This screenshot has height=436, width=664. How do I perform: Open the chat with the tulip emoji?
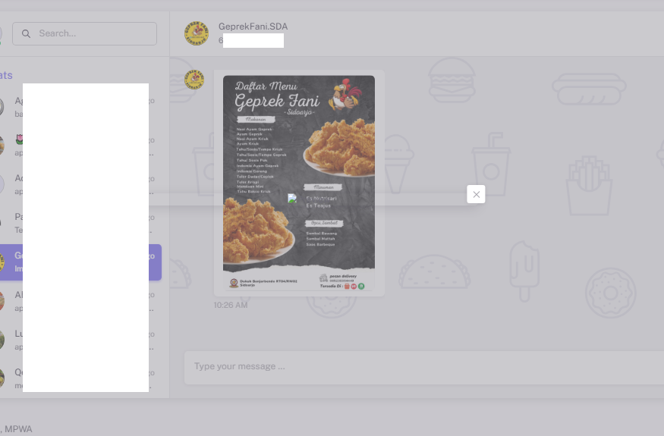(80, 146)
